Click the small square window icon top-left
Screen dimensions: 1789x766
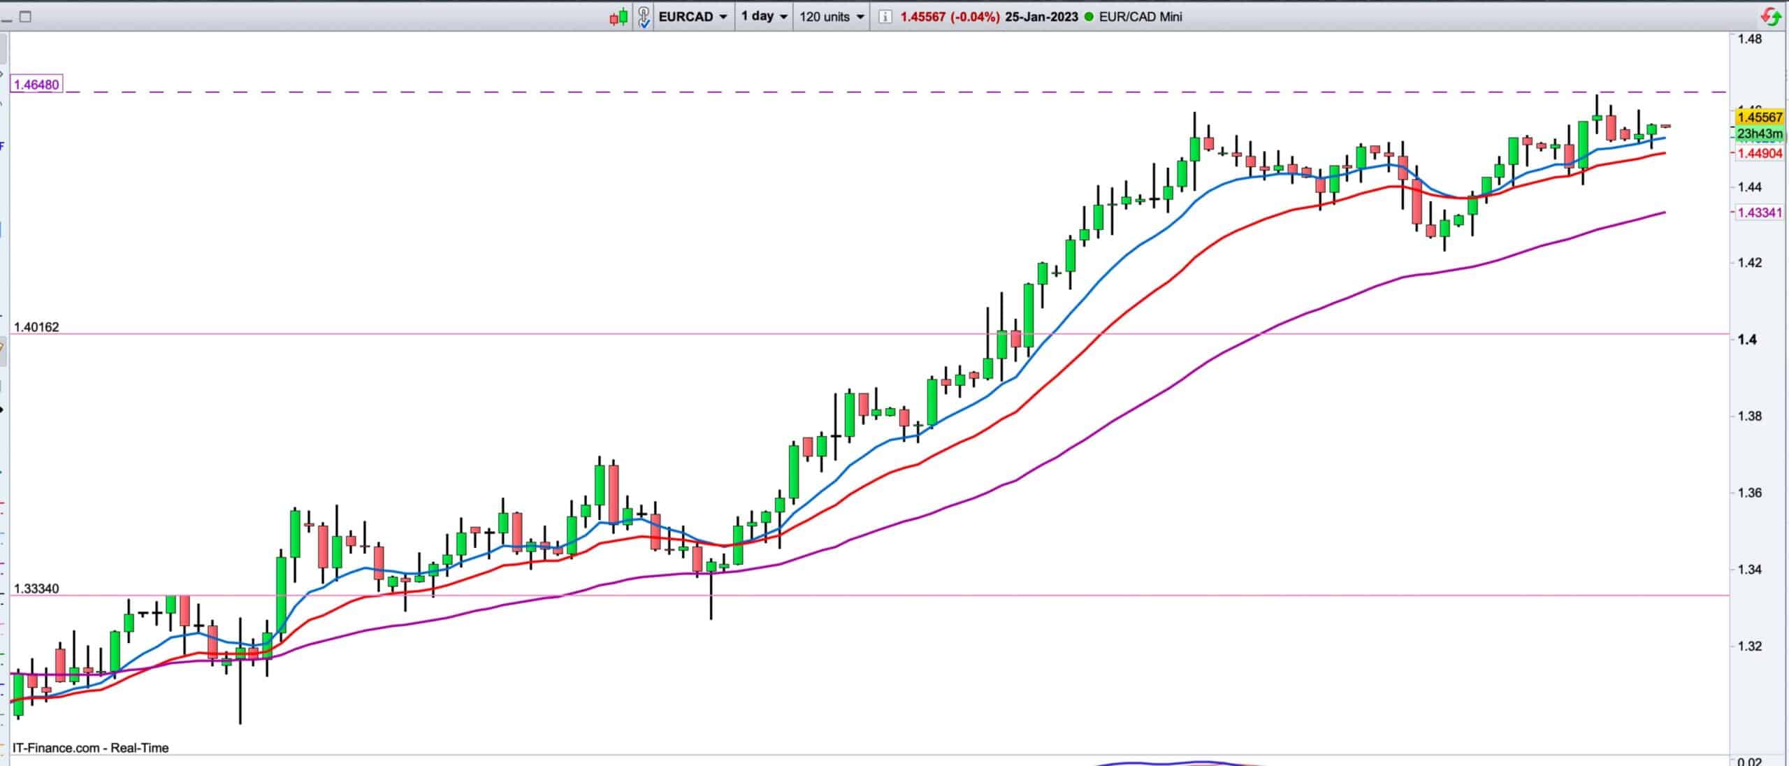pyautogui.click(x=25, y=17)
